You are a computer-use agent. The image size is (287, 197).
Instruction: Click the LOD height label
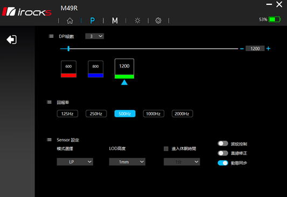point(117,149)
